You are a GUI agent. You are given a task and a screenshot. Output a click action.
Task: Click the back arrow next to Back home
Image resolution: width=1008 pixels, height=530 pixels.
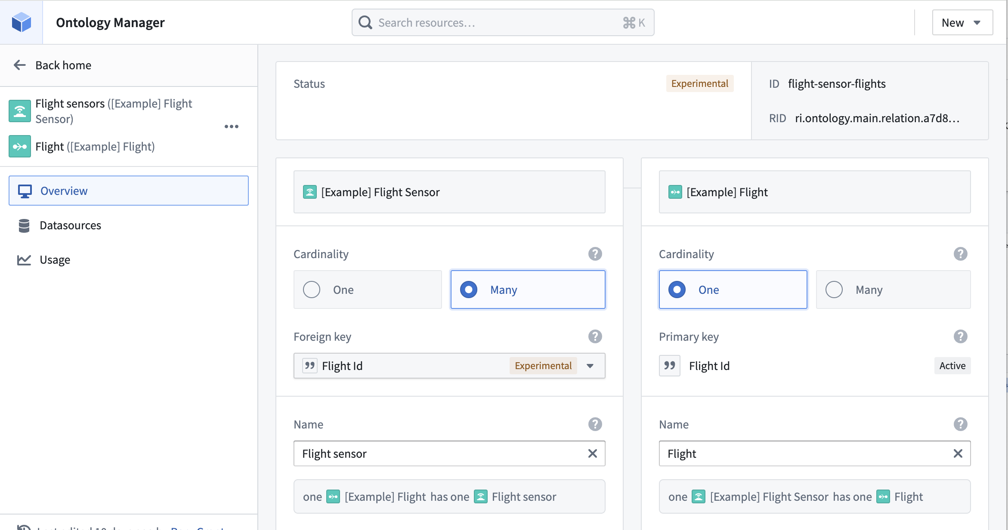(19, 65)
